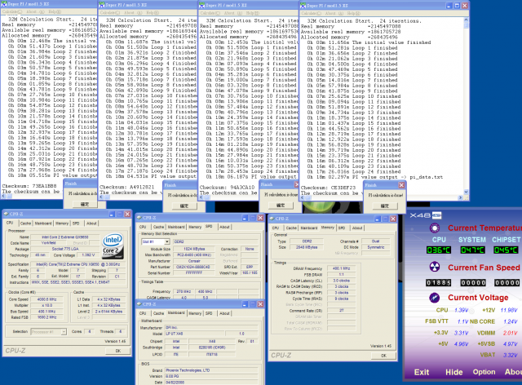522x385 pixels.
Task: Click OK in the CPU-Z Memory window
Action: [383, 356]
